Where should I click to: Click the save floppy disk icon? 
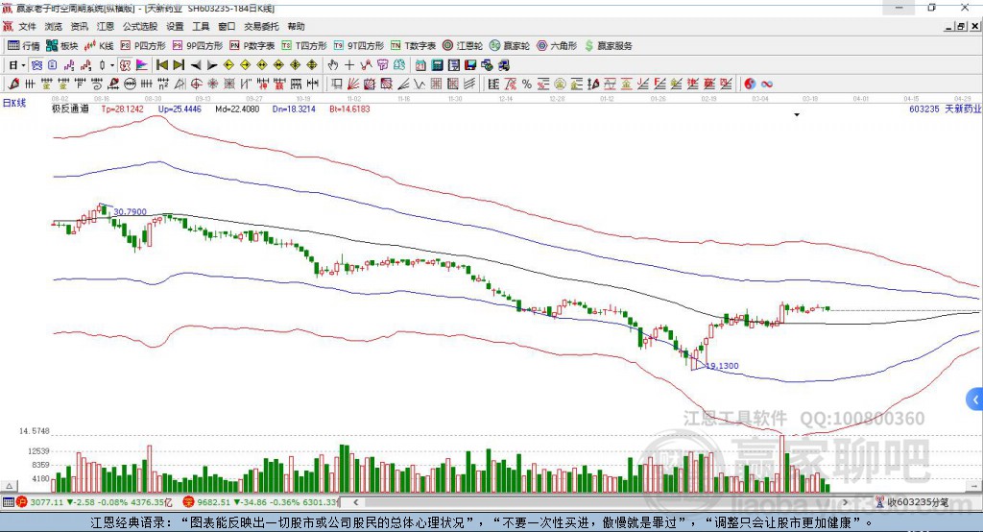click(470, 64)
